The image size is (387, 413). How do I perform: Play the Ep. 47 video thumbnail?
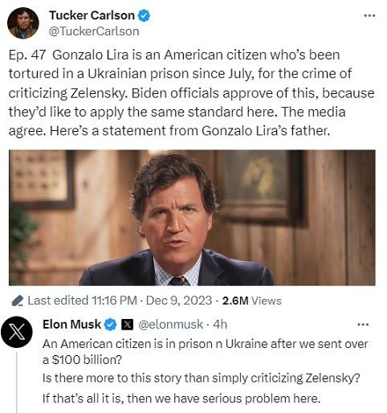tap(192, 218)
